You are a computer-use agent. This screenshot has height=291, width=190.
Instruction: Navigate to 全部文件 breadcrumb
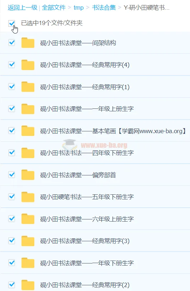click(x=54, y=8)
